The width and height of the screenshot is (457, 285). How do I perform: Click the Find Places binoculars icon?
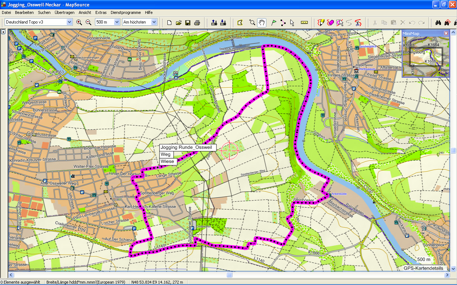point(438,22)
